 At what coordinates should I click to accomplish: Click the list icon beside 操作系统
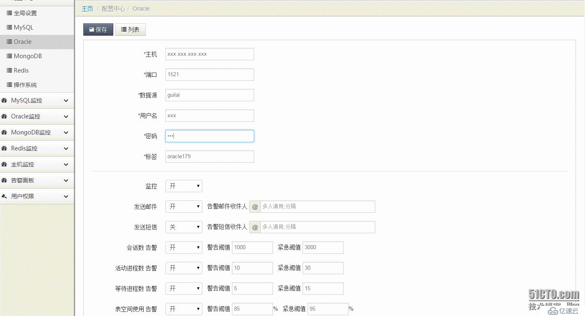(x=9, y=85)
